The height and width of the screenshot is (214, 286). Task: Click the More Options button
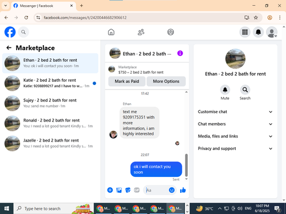coord(166,81)
